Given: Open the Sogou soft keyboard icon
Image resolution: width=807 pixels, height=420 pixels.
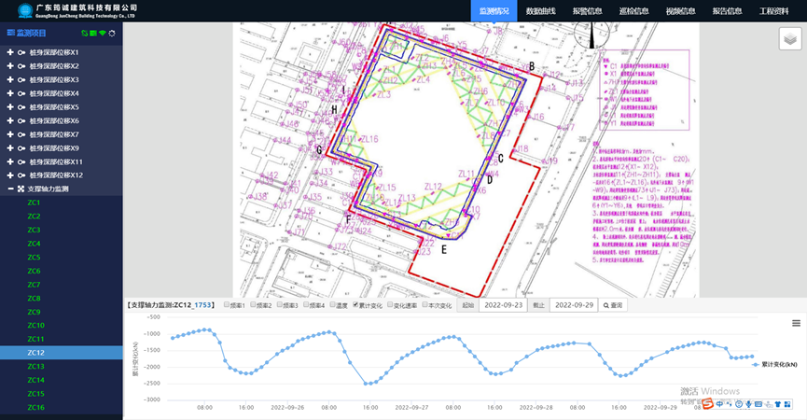Looking at the screenshot, I should coord(758,404).
